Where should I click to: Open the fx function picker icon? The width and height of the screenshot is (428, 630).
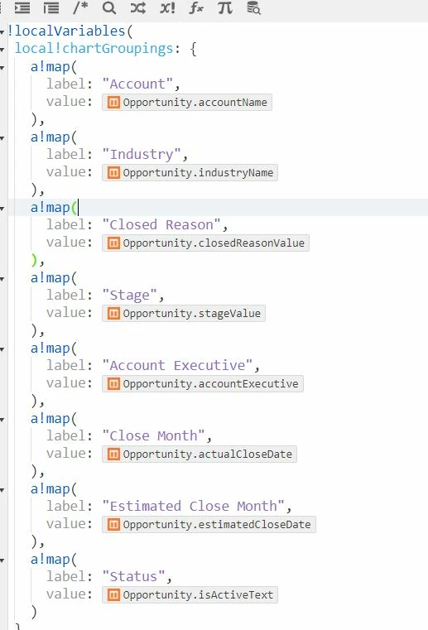tap(196, 8)
